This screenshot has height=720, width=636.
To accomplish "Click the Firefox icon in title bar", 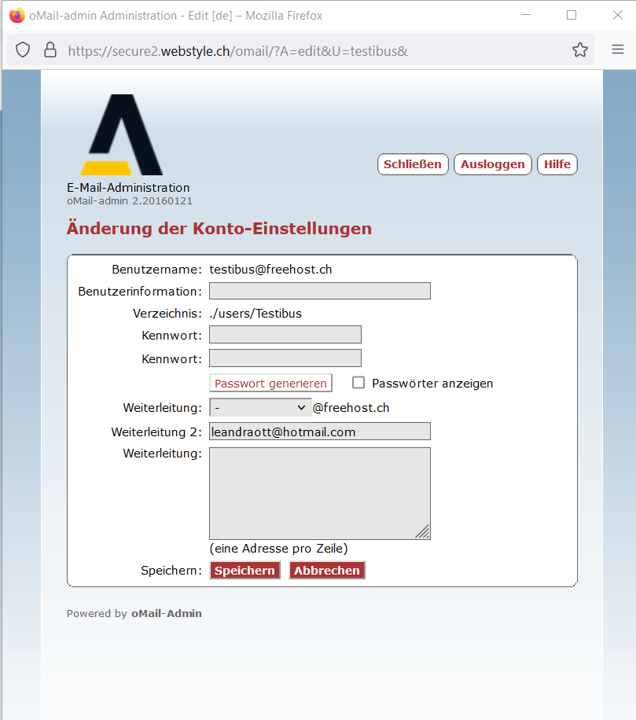I will (17, 16).
